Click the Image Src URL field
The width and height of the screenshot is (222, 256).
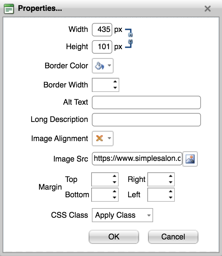[x=137, y=159]
